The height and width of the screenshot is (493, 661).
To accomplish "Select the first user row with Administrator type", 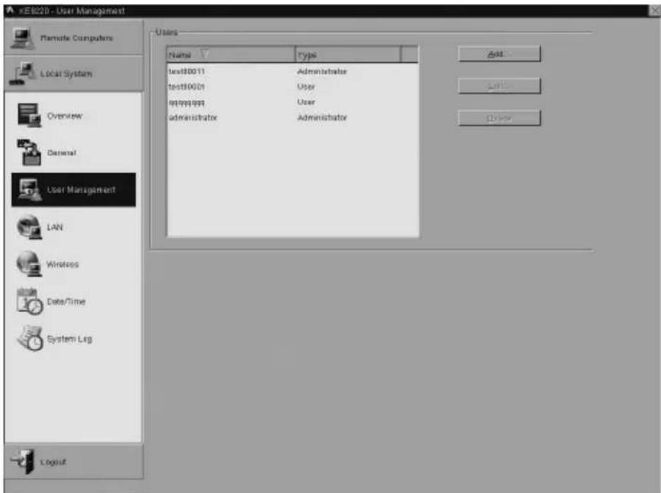I will (293, 72).
